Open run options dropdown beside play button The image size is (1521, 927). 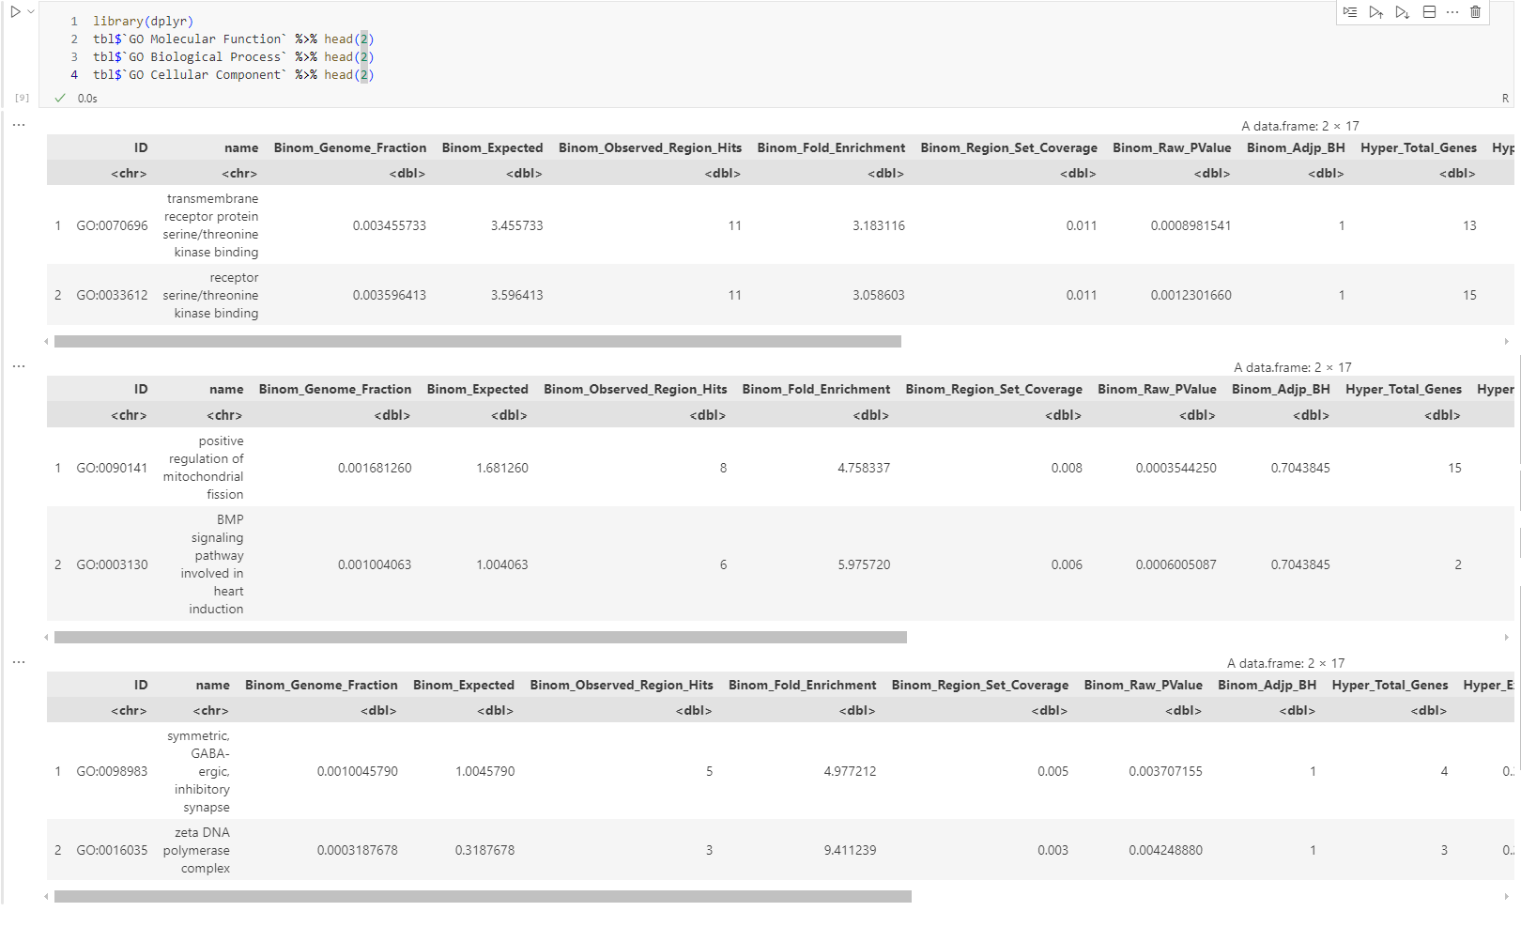point(31,12)
